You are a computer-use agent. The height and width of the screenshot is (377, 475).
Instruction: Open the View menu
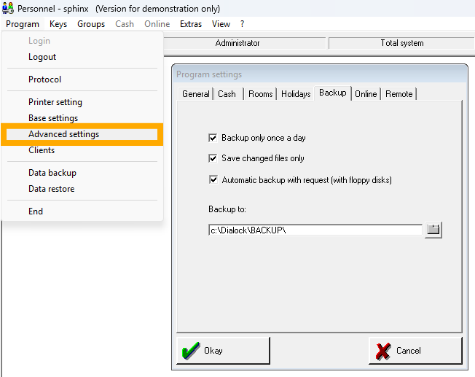[x=221, y=24]
